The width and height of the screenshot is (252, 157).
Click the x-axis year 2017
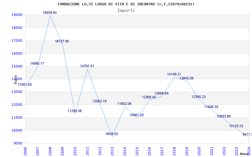[162, 151]
